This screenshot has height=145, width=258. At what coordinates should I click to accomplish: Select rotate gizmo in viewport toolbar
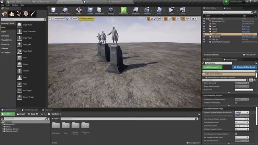click(152, 19)
